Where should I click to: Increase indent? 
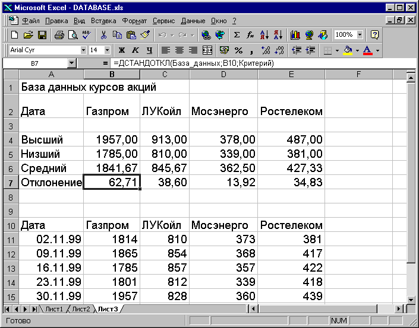point(310,50)
